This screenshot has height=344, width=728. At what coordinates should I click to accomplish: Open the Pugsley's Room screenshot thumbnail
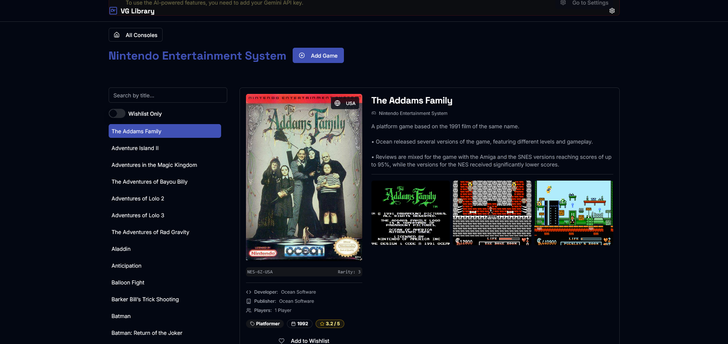click(574, 213)
